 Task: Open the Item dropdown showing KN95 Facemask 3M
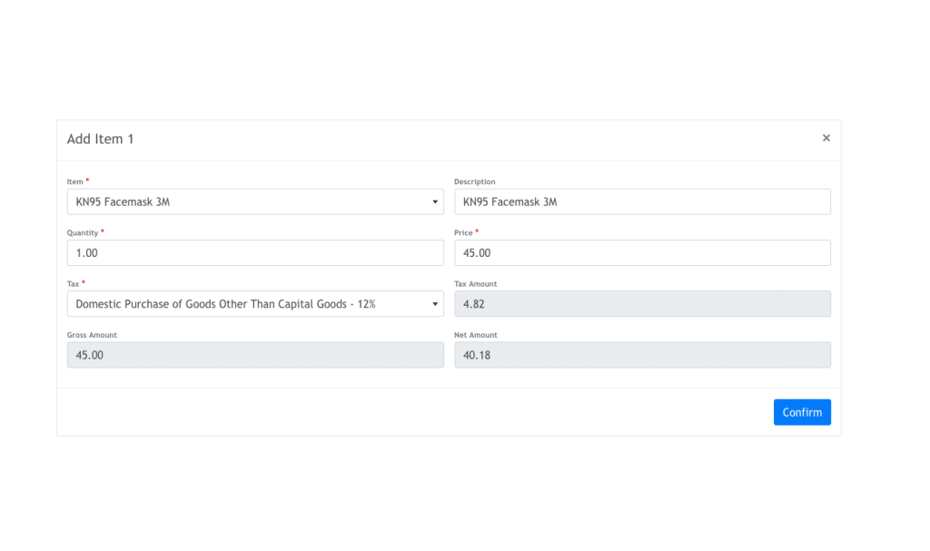click(255, 202)
